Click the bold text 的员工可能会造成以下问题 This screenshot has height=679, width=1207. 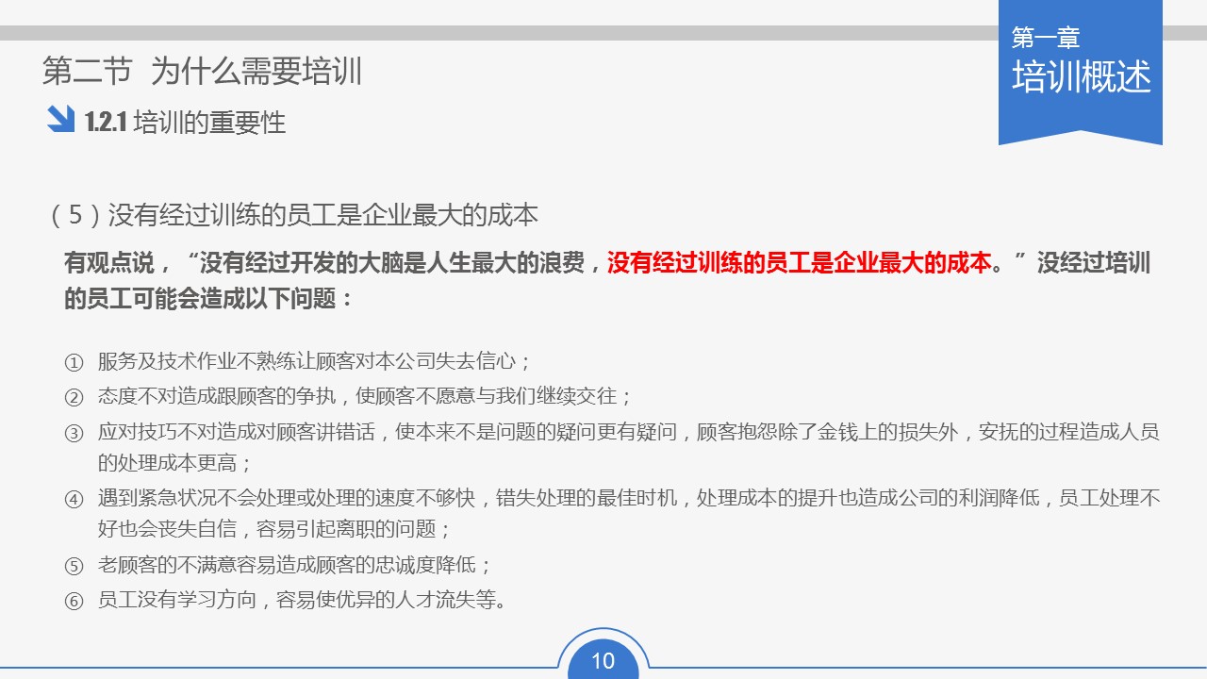pyautogui.click(x=199, y=299)
